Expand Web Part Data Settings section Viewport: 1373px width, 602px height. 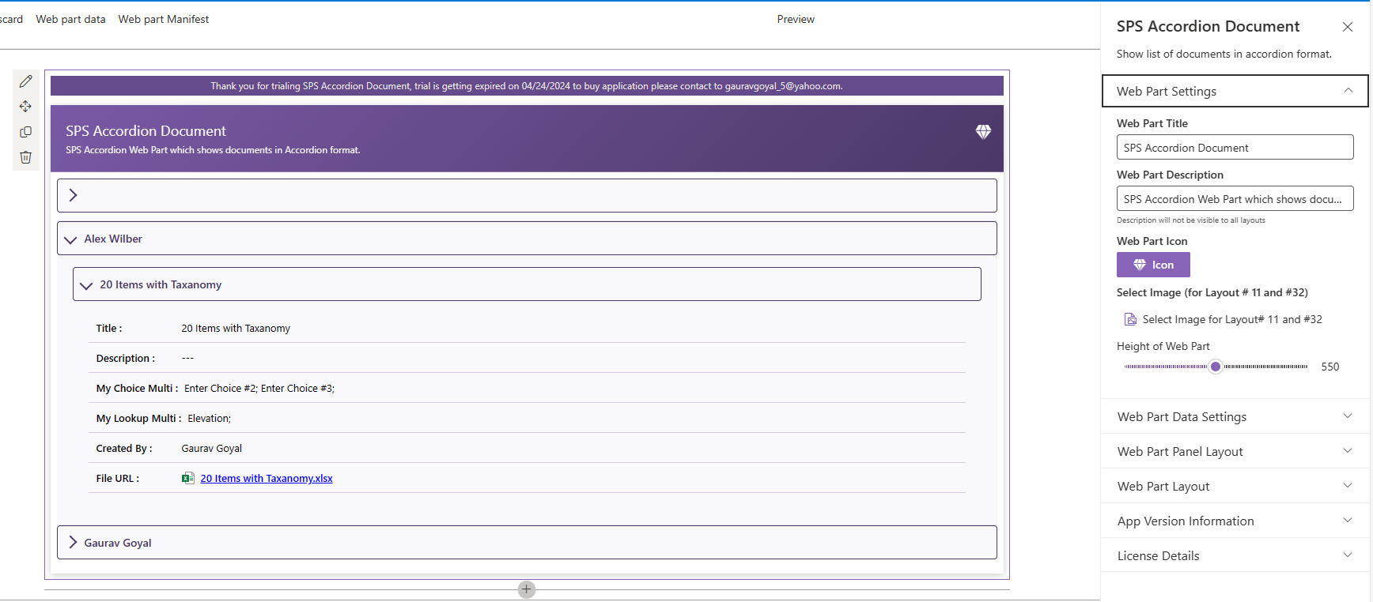(1235, 416)
